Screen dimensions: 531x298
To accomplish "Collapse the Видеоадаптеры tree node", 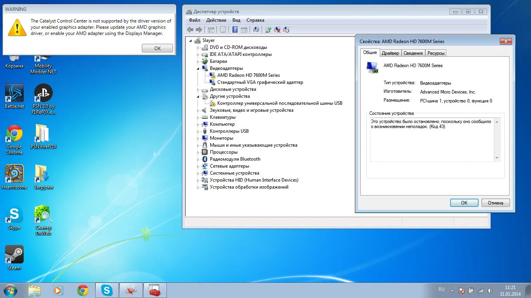I will pyautogui.click(x=197, y=68).
